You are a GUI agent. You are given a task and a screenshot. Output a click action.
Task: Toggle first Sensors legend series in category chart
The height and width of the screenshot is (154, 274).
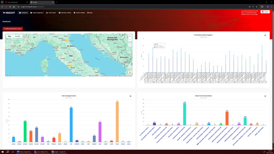(x=159, y=46)
